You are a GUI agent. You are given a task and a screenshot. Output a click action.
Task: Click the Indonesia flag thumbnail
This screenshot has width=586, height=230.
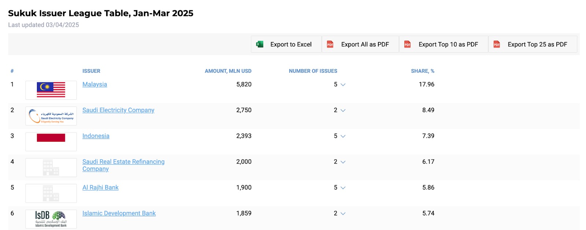click(51, 142)
